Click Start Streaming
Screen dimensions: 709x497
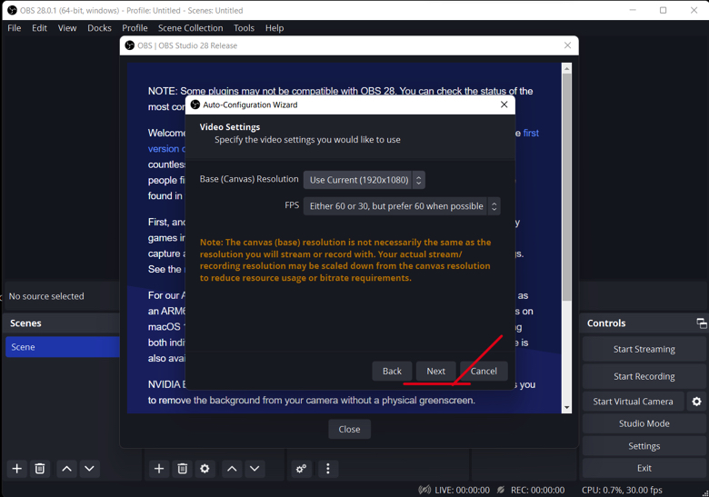point(644,349)
